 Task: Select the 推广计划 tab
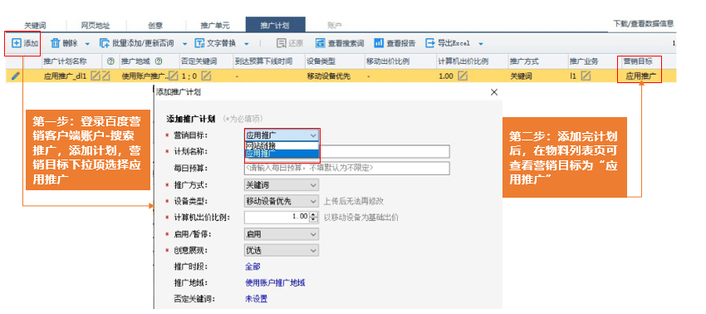(276, 25)
